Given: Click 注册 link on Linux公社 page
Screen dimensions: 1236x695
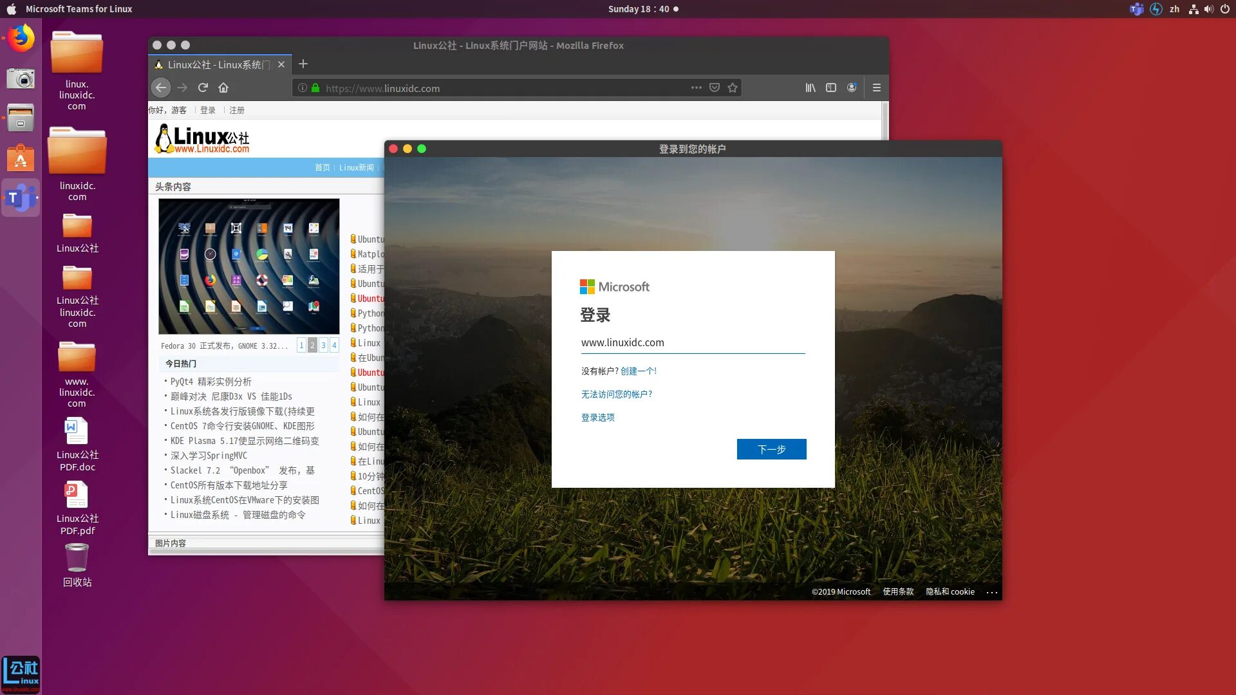Looking at the screenshot, I should tap(237, 110).
